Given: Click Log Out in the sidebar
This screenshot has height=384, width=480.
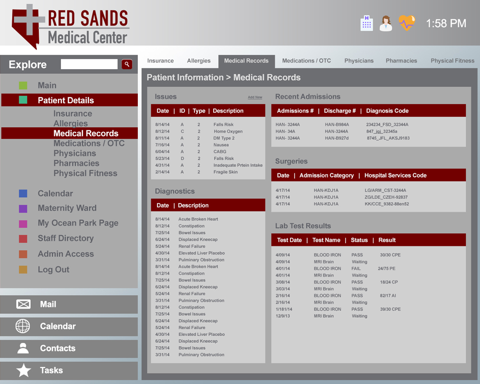Looking at the screenshot, I should click(x=53, y=270).
